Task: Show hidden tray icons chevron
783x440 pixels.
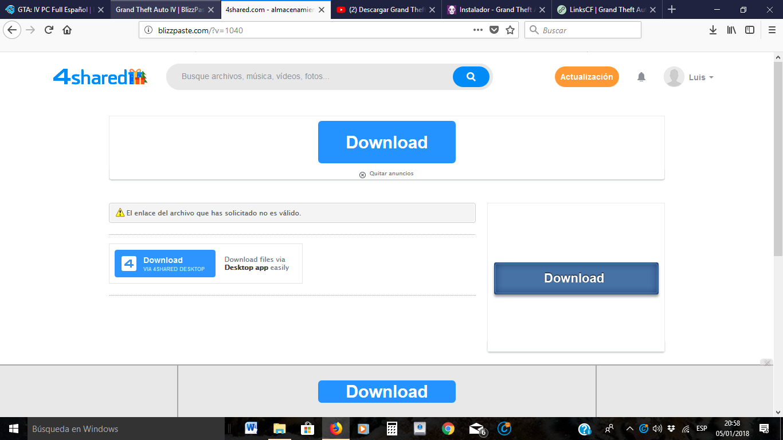Action: (629, 429)
